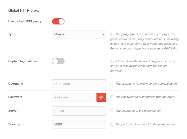This screenshot has width=187, height=139.
Task: Select the Server hostname input
Action: point(79,111)
